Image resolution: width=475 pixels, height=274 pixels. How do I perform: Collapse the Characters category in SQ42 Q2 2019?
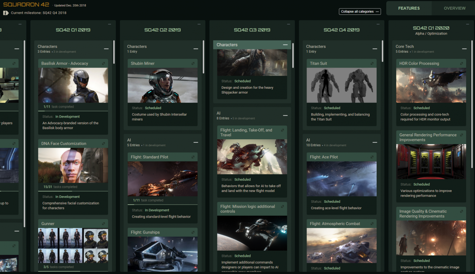click(x=196, y=49)
